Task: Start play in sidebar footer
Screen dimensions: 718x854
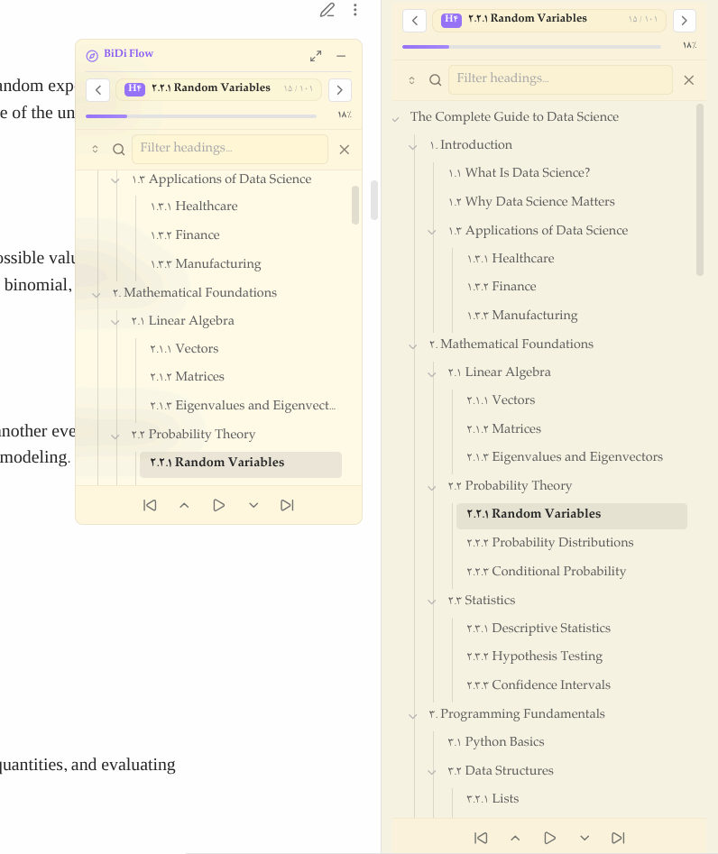Action: coord(549,838)
